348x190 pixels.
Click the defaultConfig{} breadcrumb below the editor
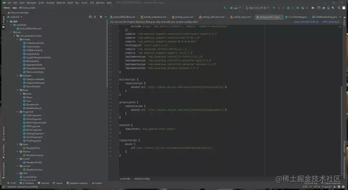142,179
